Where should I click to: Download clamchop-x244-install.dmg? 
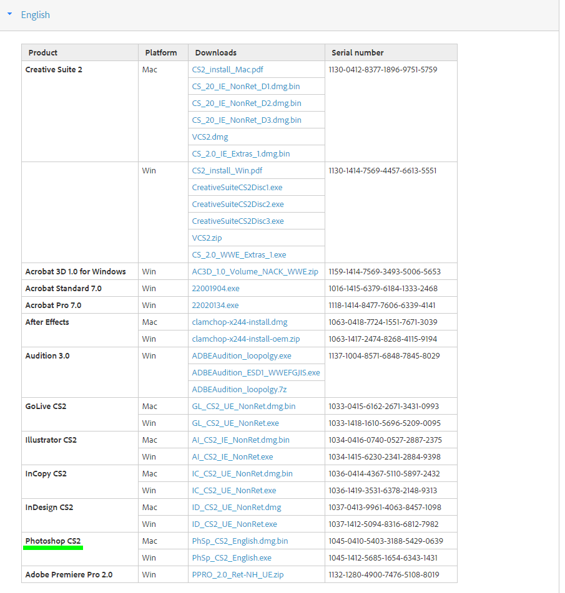pos(239,322)
